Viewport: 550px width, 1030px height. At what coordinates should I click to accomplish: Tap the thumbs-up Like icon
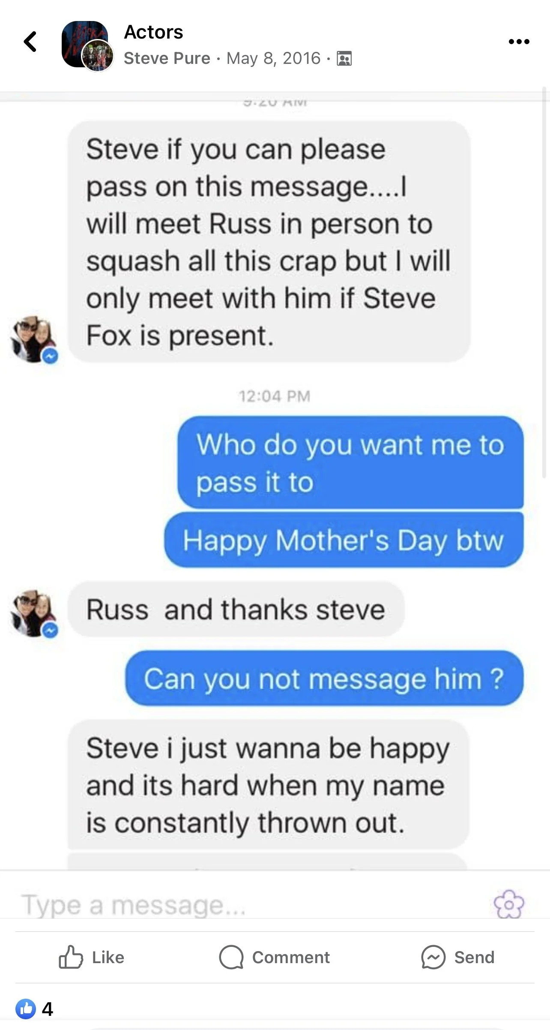pos(71,957)
